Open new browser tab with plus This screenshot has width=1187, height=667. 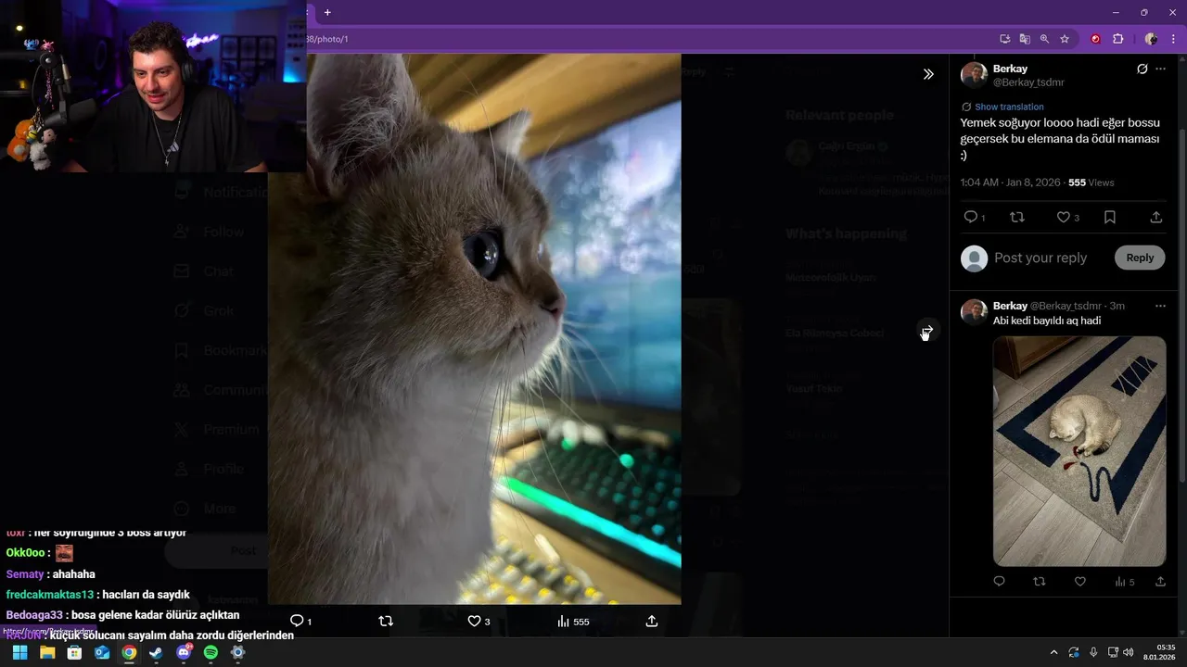pyautogui.click(x=327, y=12)
